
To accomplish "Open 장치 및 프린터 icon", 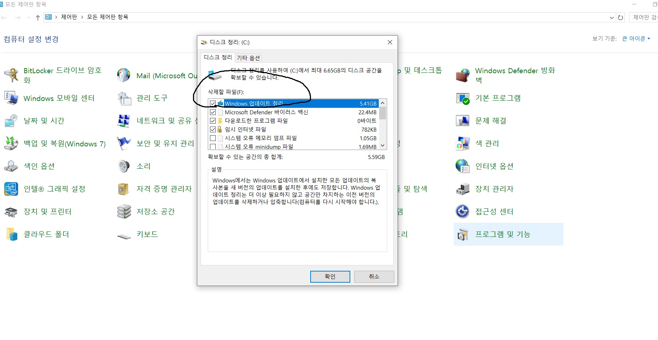I will point(11,212).
